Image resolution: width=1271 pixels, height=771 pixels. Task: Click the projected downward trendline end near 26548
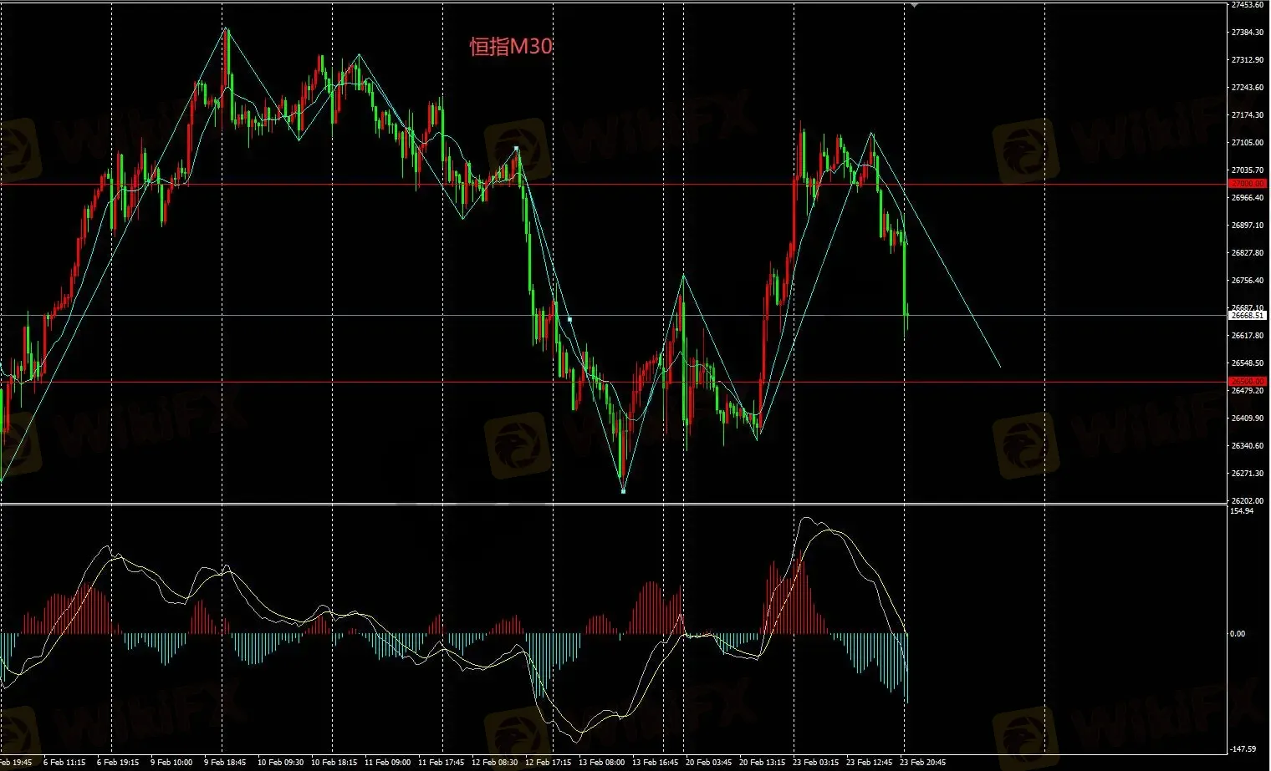click(x=999, y=366)
